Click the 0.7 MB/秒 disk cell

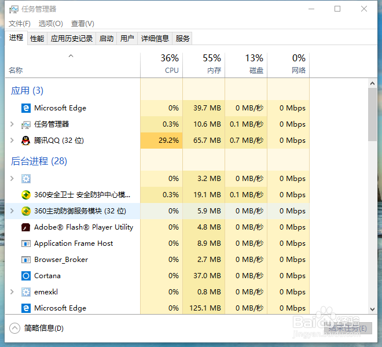coord(246,141)
